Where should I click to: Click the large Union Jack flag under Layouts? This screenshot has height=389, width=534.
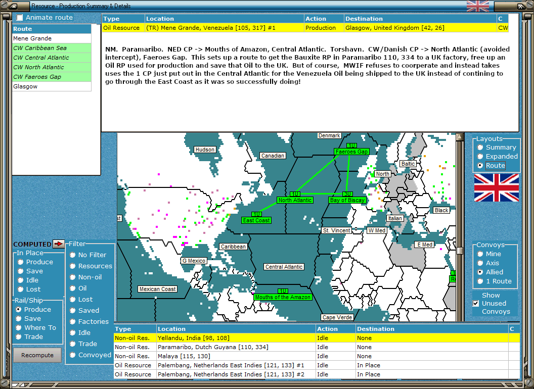click(496, 187)
